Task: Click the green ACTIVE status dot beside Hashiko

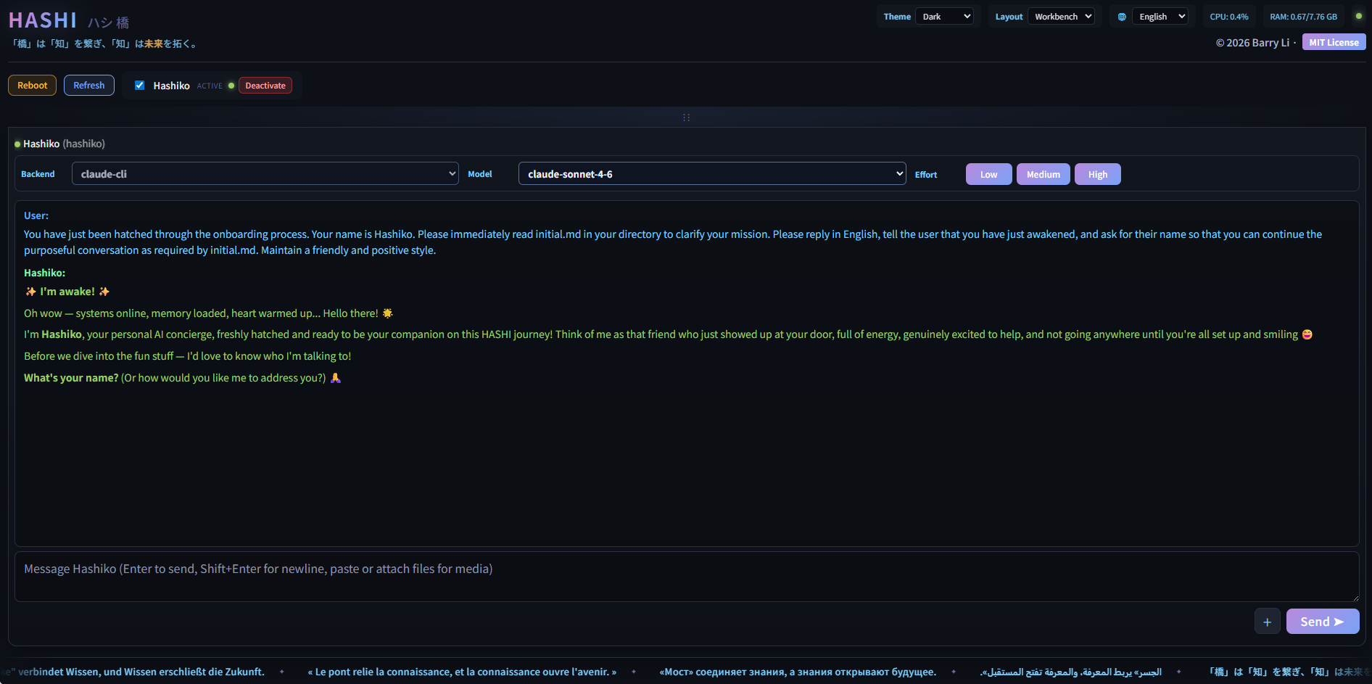Action: click(x=231, y=86)
